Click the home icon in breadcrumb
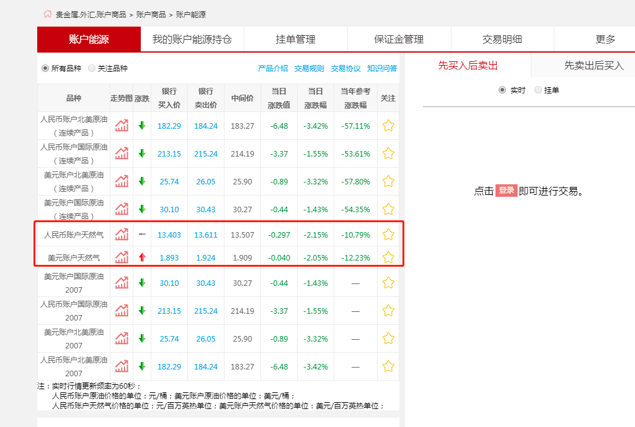The height and width of the screenshot is (427, 635). click(48, 14)
